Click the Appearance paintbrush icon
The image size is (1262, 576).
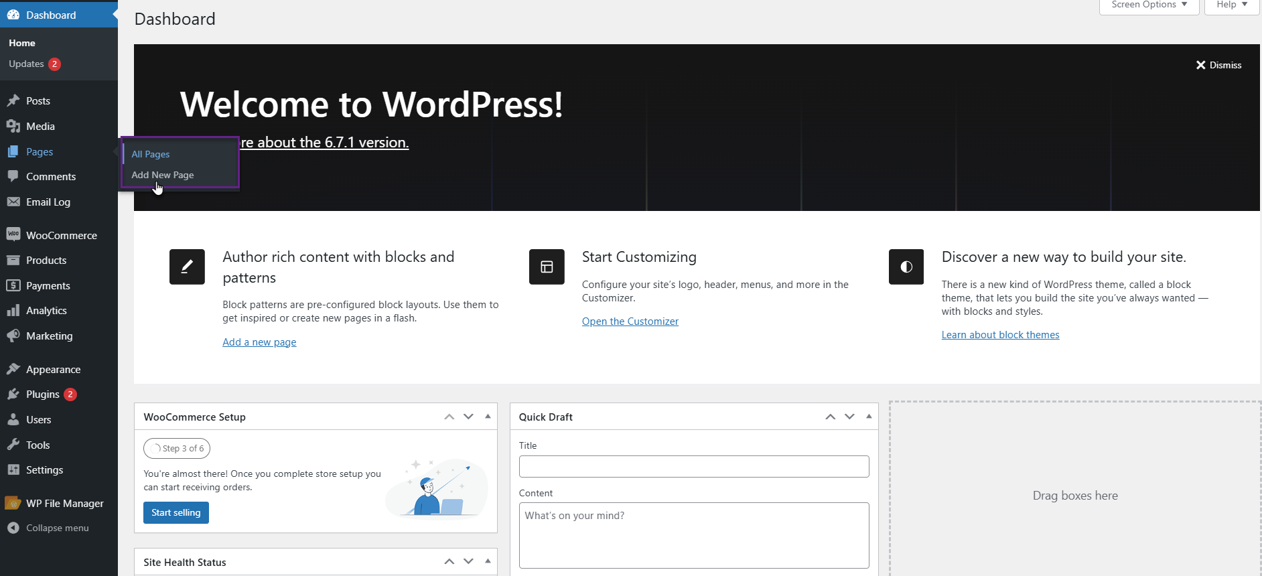pos(13,369)
